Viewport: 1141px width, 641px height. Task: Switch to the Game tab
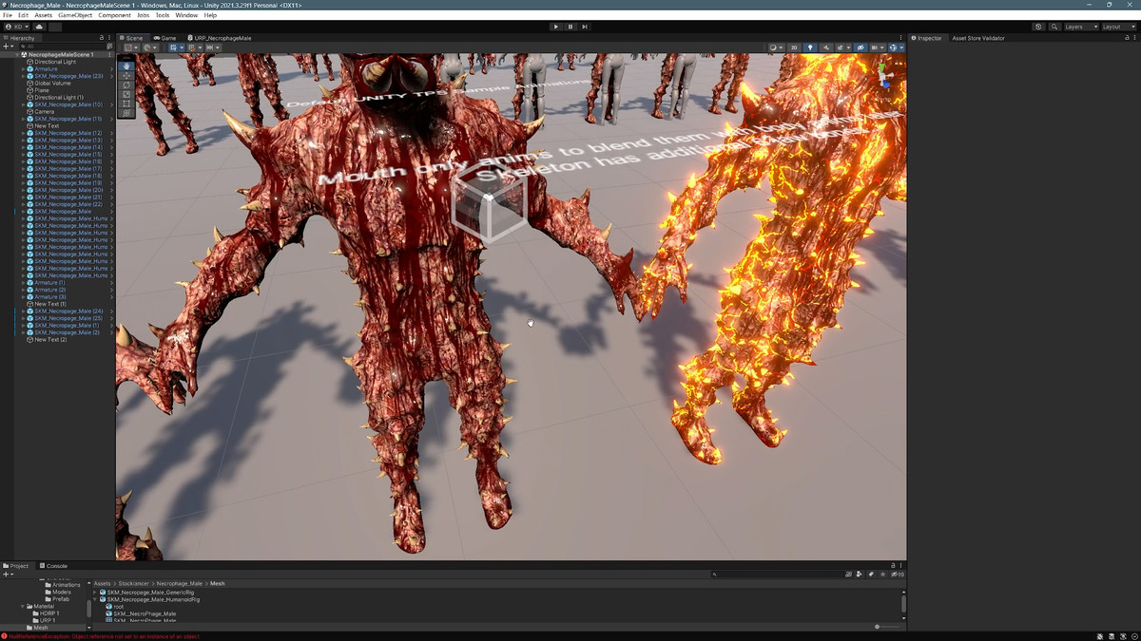tap(165, 38)
